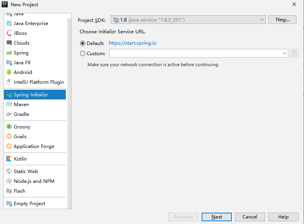
Task: Select the Android label
Action: tap(23, 72)
